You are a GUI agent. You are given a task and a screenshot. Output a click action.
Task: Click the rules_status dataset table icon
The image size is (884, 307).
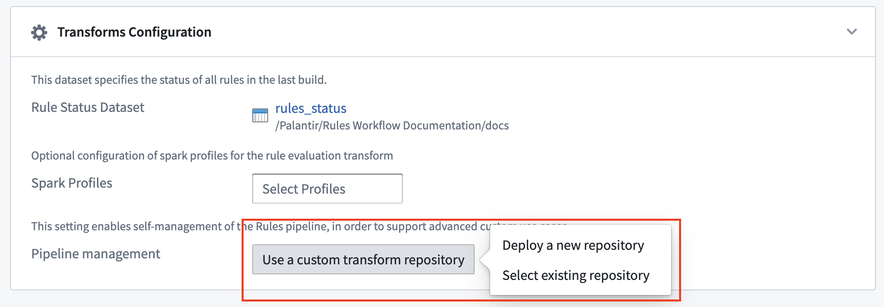tap(260, 115)
